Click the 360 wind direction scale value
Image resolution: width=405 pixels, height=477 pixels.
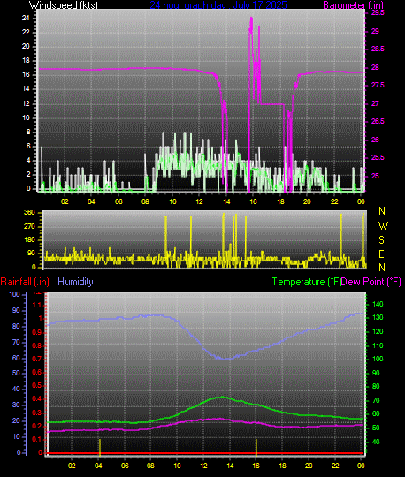[x=29, y=213]
